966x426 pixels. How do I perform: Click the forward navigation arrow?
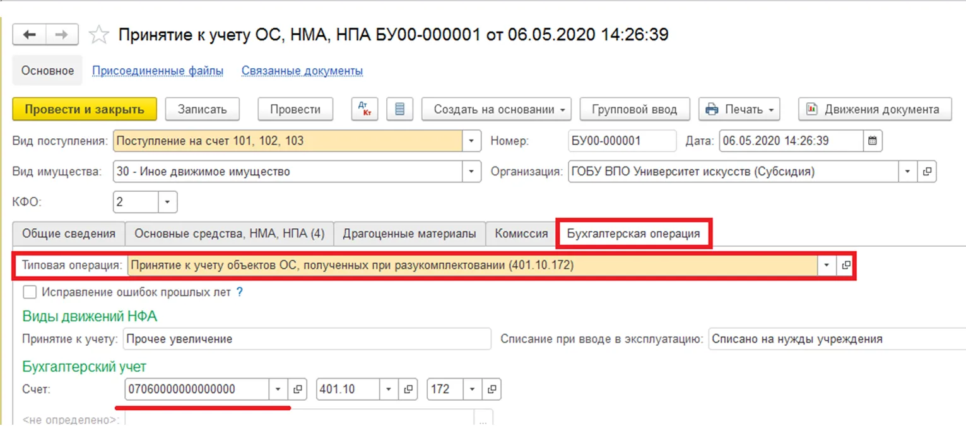point(61,35)
